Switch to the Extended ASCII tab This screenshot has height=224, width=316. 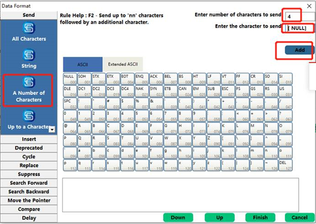(123, 64)
